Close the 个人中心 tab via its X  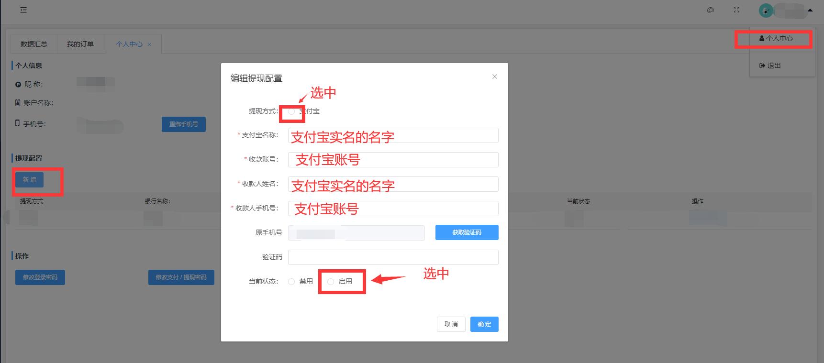149,44
